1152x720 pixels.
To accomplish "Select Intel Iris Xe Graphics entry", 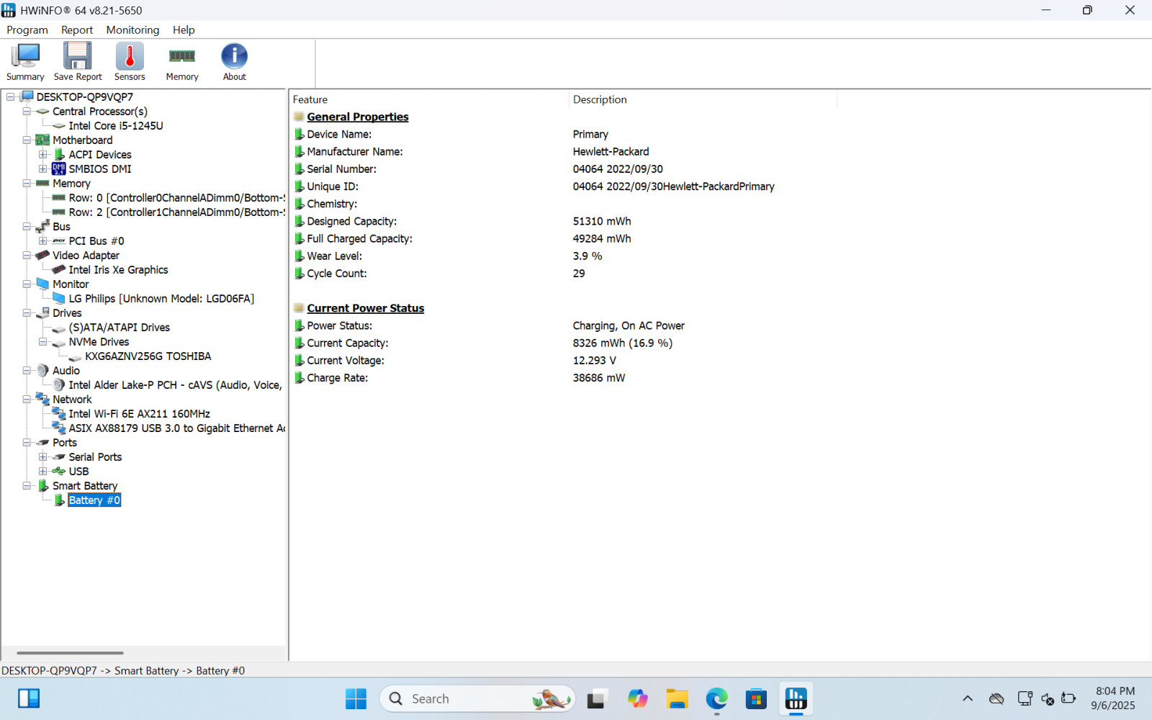I will [118, 270].
